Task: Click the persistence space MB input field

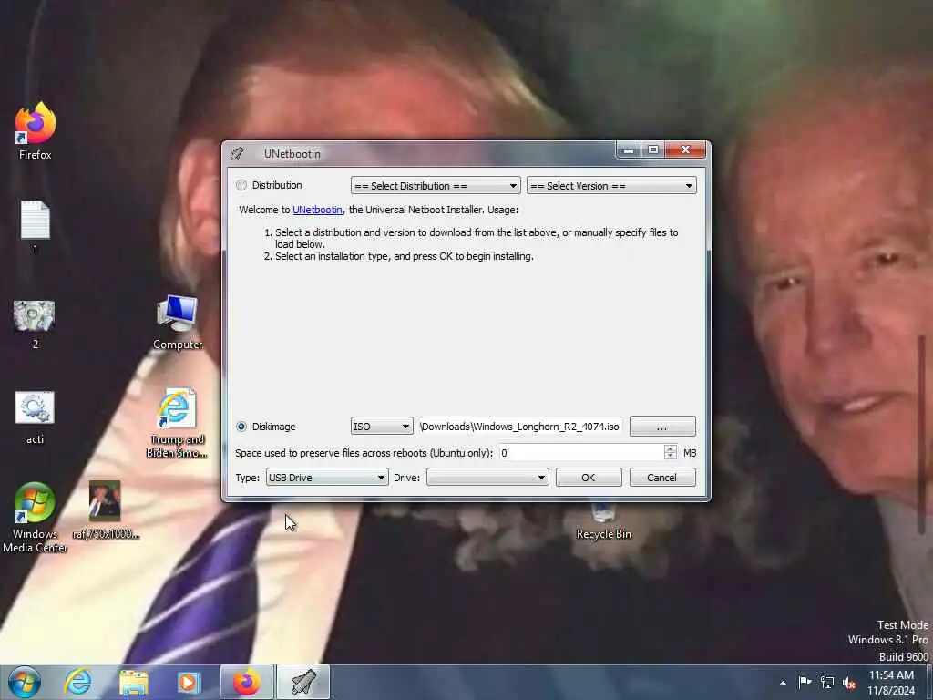Action: 581,453
